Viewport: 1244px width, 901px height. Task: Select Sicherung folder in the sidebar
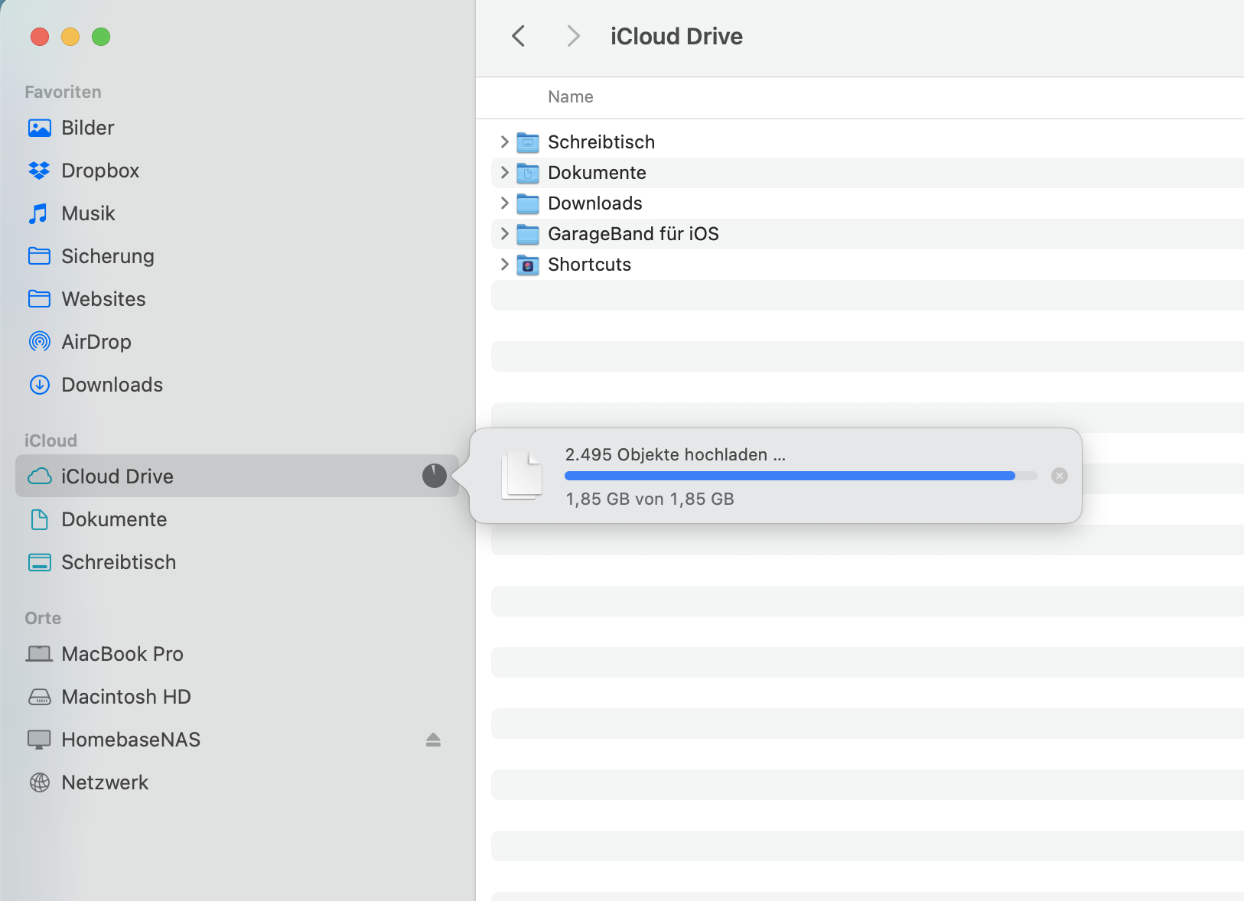point(107,256)
